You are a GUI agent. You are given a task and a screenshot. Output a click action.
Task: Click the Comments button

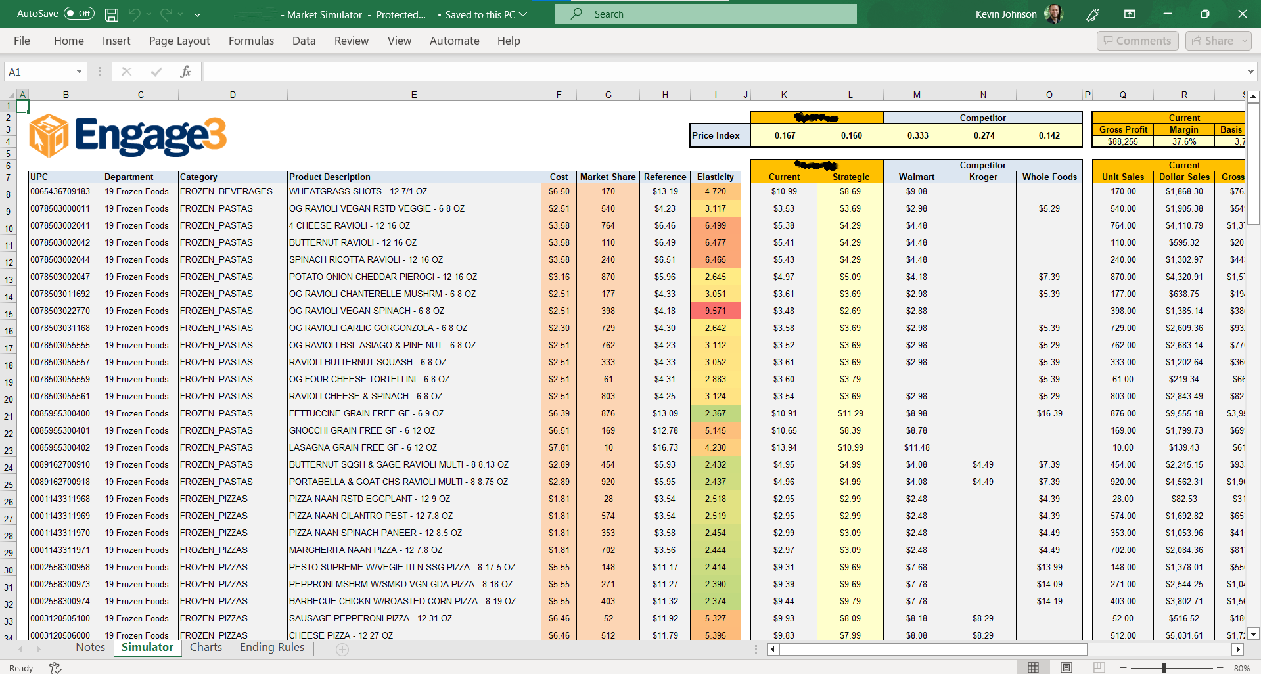point(1137,41)
